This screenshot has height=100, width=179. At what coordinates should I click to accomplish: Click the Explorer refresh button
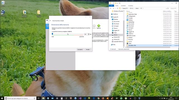pos(168,8)
